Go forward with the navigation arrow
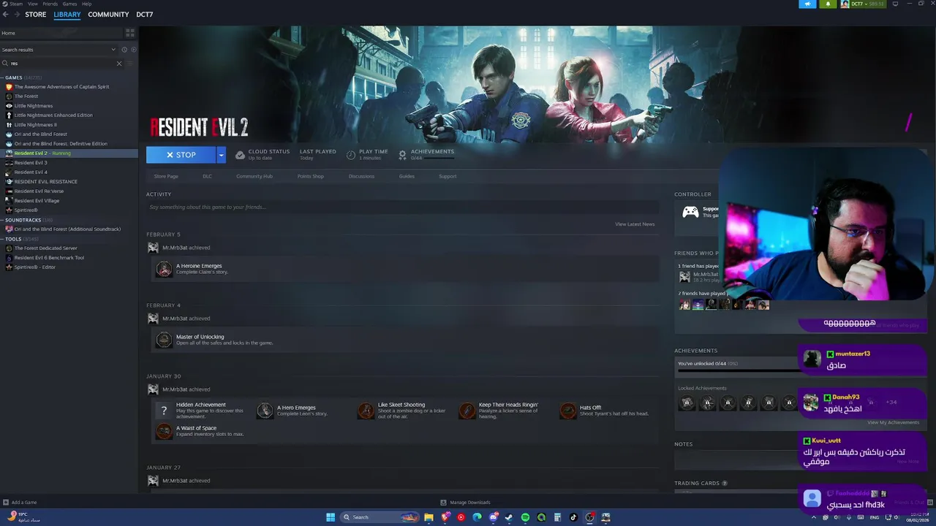The image size is (936, 526). click(17, 15)
